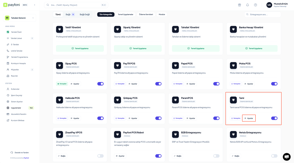The image size is (294, 163).
Task: Click the gift icon in top bar
Action: [x=239, y=5]
